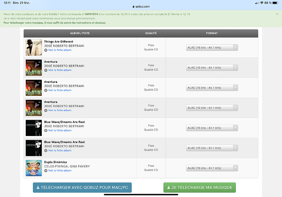This screenshot has width=282, height=197.
Task: Open format dropdown in the first Blue Wave row
Action: (x=212, y=128)
